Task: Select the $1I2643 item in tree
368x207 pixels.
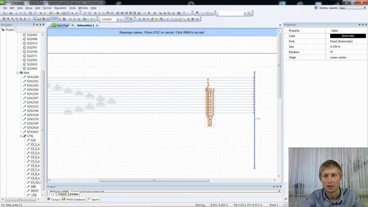Action: pyautogui.click(x=32, y=68)
